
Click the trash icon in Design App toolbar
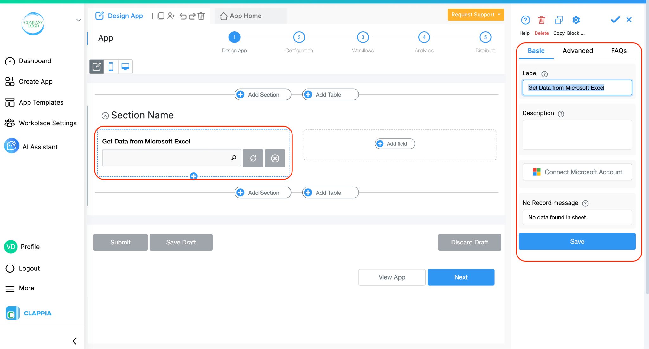(x=201, y=16)
